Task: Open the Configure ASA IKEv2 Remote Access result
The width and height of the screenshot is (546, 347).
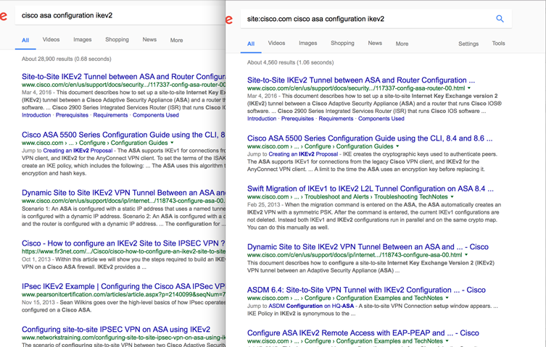Action: click(x=363, y=333)
